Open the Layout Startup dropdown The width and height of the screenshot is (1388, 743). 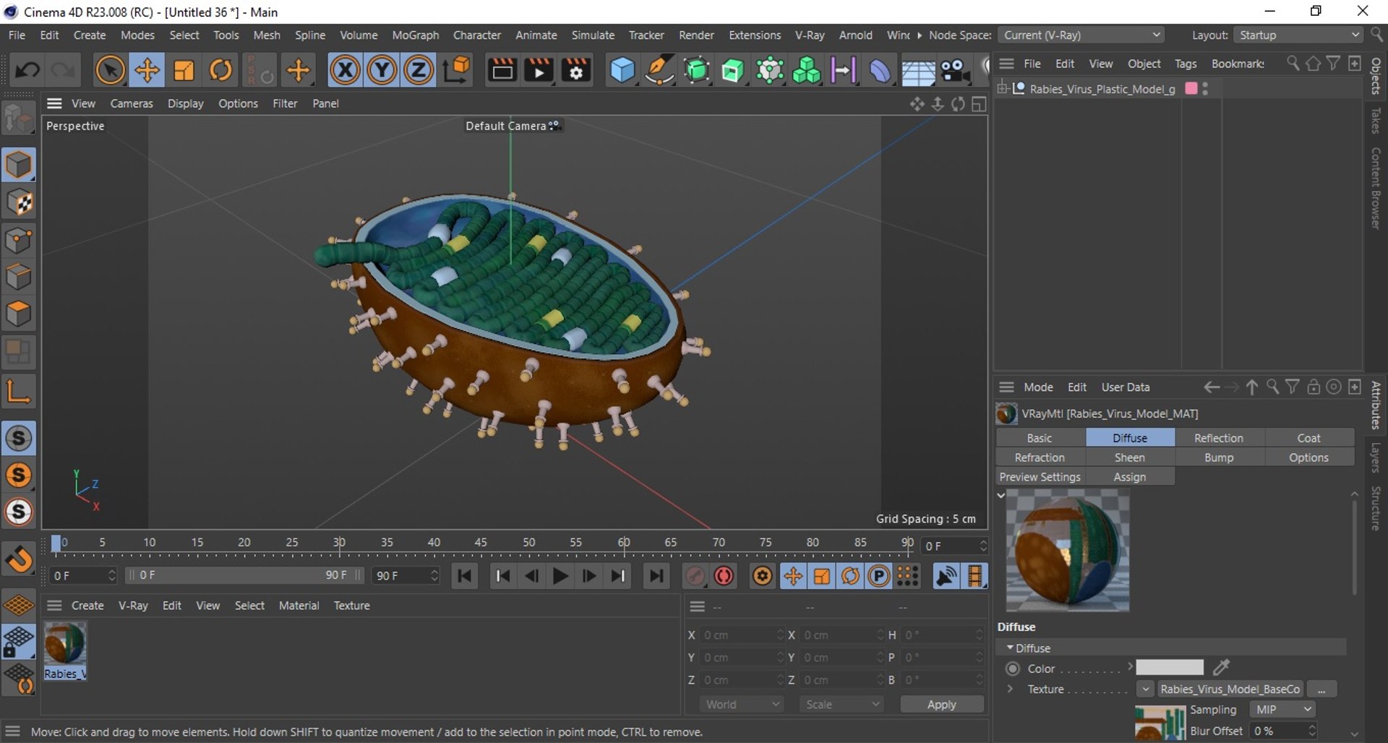click(1298, 35)
